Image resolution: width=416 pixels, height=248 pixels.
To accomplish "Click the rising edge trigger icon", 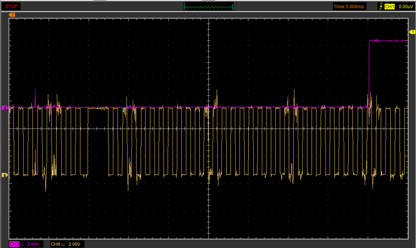I will 380,6.
